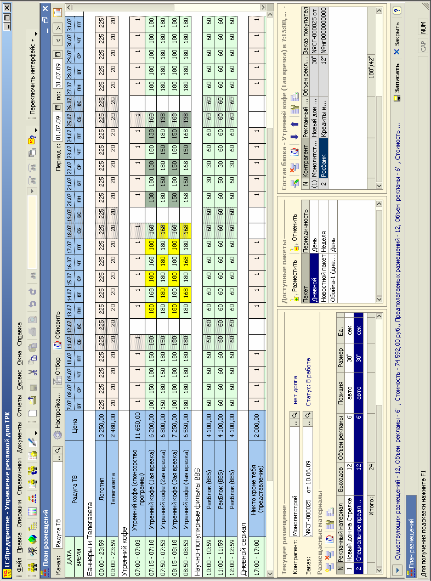431x581 pixels.
Task: Click delete icon in Размещаемые материалы toolbar
Action: (330, 556)
